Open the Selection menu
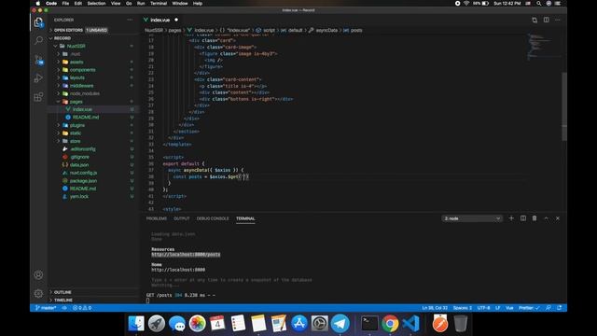 [x=96, y=4]
